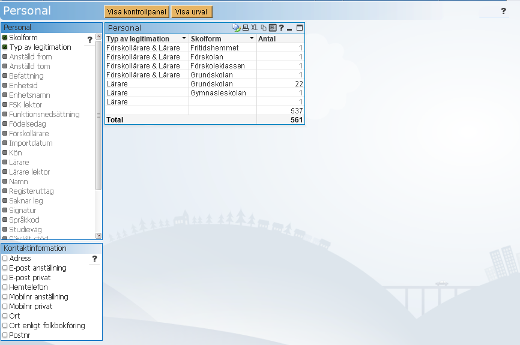Open the help question mark at top right
This screenshot has height=345, width=520.
503,11
